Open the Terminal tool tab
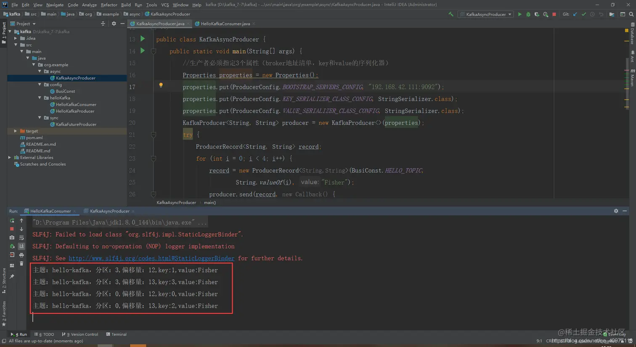The height and width of the screenshot is (347, 636). click(x=116, y=334)
